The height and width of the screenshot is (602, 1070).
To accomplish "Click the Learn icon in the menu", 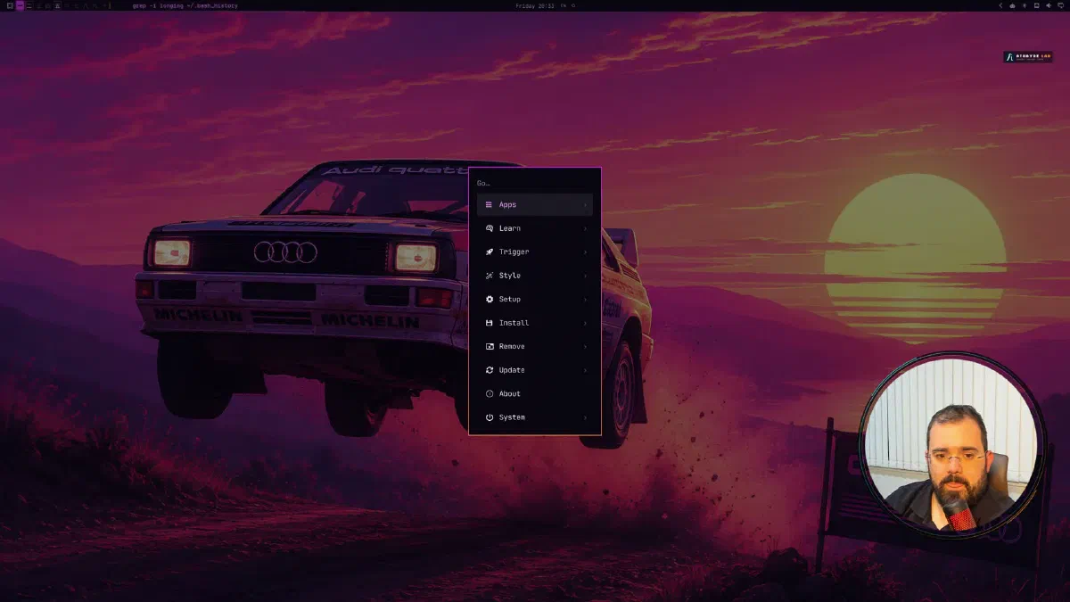I will (489, 228).
